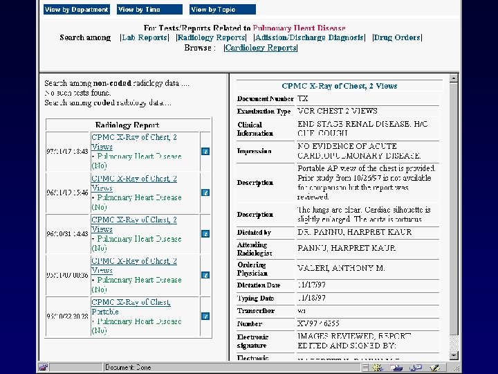This screenshot has width=498, height=374.
Task: Open info icon for the 97/11/17 13:43 report
Action: [205, 152]
